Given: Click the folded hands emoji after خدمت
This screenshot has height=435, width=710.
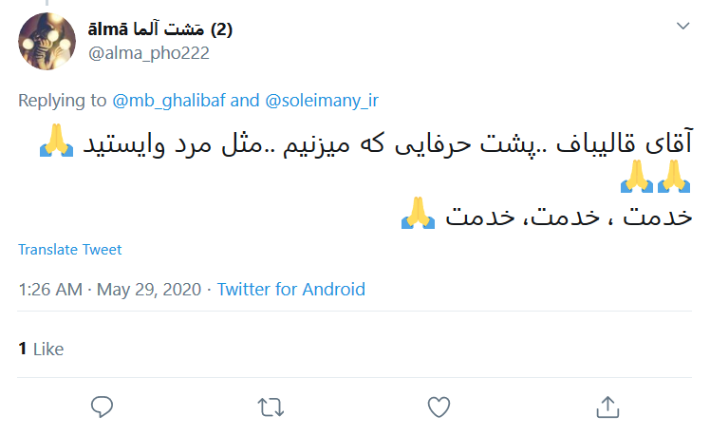Looking at the screenshot, I should [419, 217].
